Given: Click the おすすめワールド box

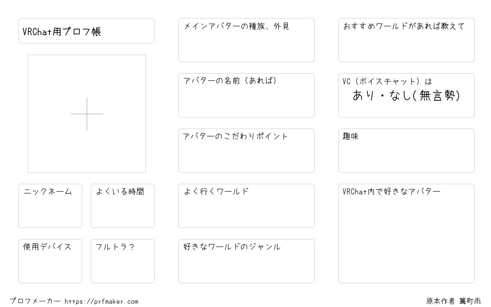Looking at the screenshot, I should tap(406, 40).
